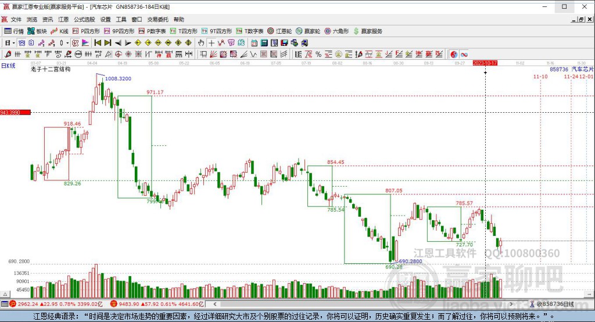Click the 日K线 chart label
This screenshot has width=595, height=322.
(x=8, y=66)
